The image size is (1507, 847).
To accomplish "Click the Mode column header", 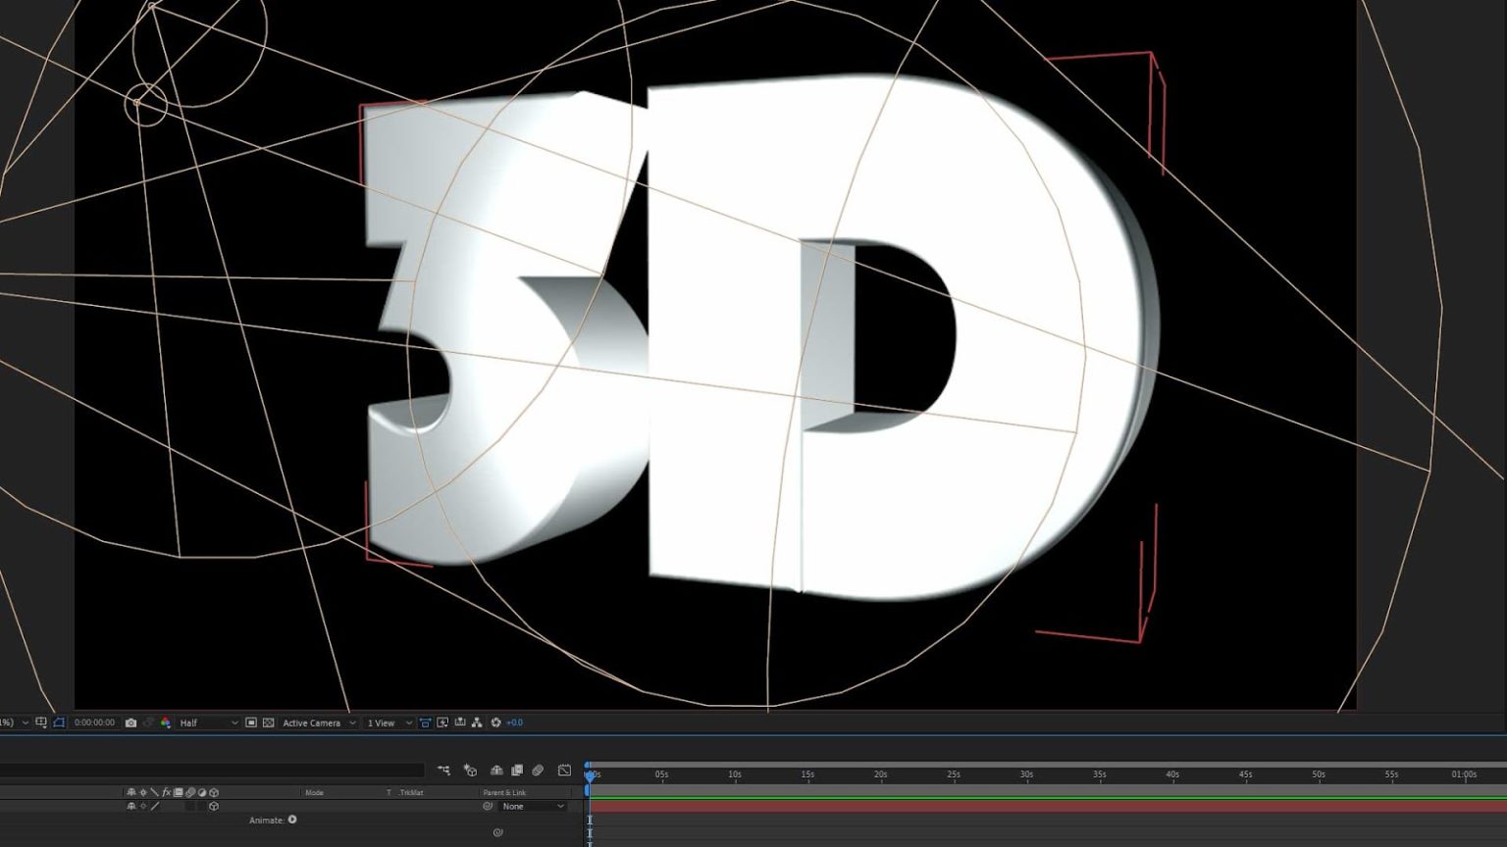I will [x=314, y=792].
